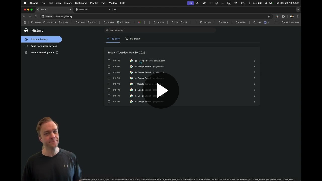Click the bookmark star in the address bar
This screenshot has height=181, width=322.
[x=269, y=16]
